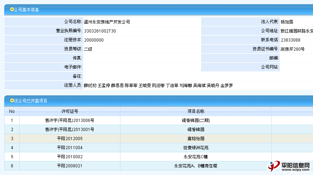Click registered person 陈菲菲

pyautogui.click(x=131, y=86)
